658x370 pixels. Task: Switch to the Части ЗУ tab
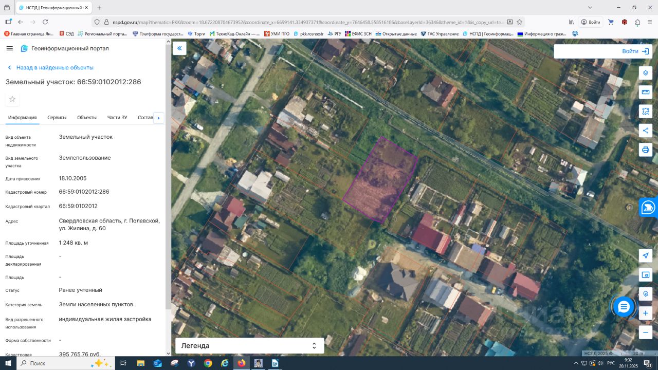pyautogui.click(x=117, y=118)
